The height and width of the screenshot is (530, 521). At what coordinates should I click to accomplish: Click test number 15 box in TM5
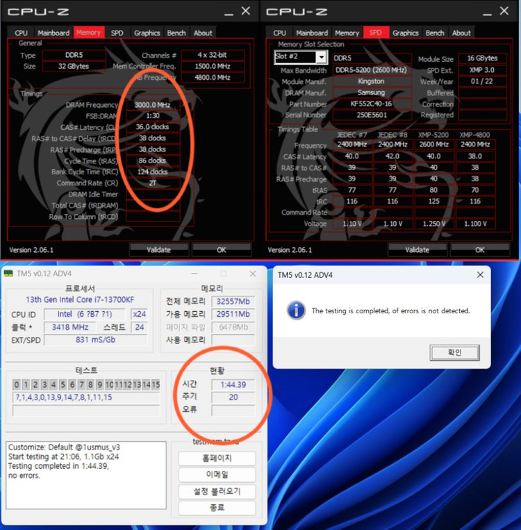coord(156,384)
